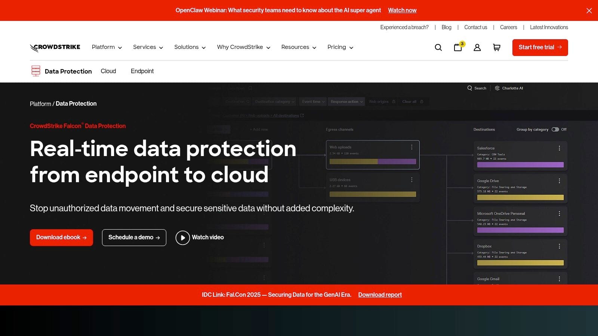Screen dimensions: 598x336
Task: Open the user account icon
Action: click(x=477, y=47)
